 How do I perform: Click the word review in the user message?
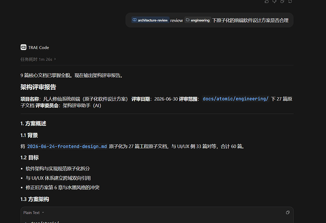[177, 20]
